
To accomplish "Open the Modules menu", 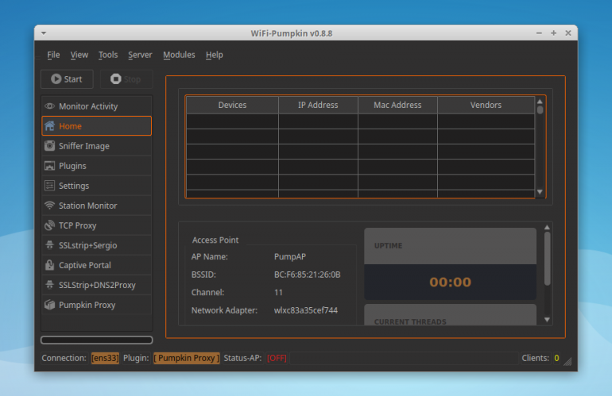I will pos(179,55).
